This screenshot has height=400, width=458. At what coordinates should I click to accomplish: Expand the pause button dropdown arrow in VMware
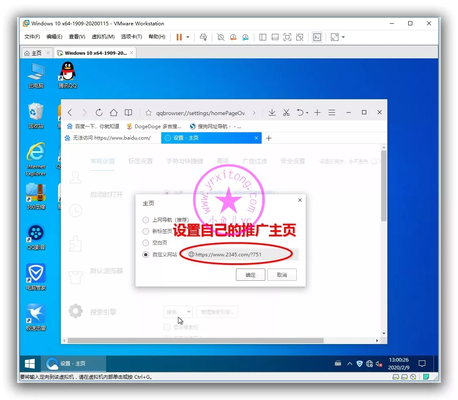188,37
